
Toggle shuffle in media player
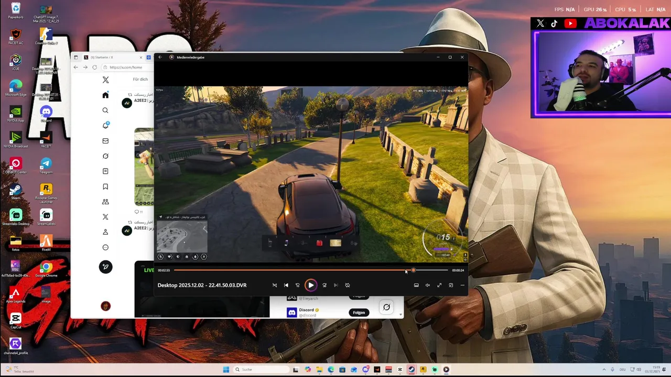pyautogui.click(x=275, y=285)
